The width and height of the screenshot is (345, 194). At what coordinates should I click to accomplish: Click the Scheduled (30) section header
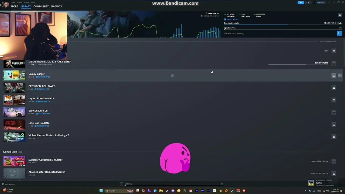13,152
